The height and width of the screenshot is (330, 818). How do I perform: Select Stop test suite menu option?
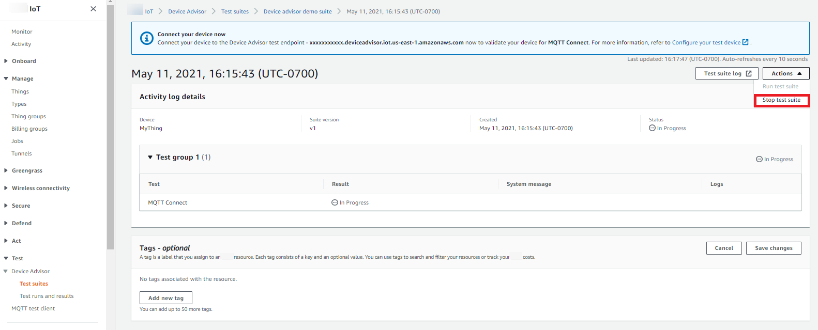[x=781, y=100]
